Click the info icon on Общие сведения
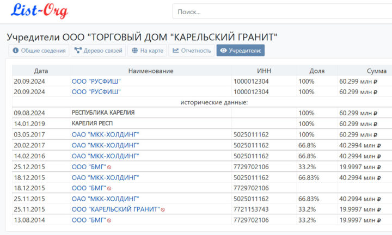 click(15, 51)
